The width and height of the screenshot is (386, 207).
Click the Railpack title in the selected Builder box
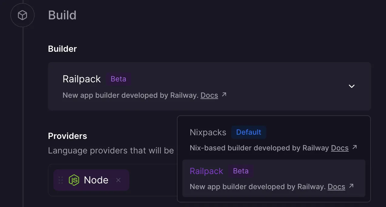(x=82, y=79)
